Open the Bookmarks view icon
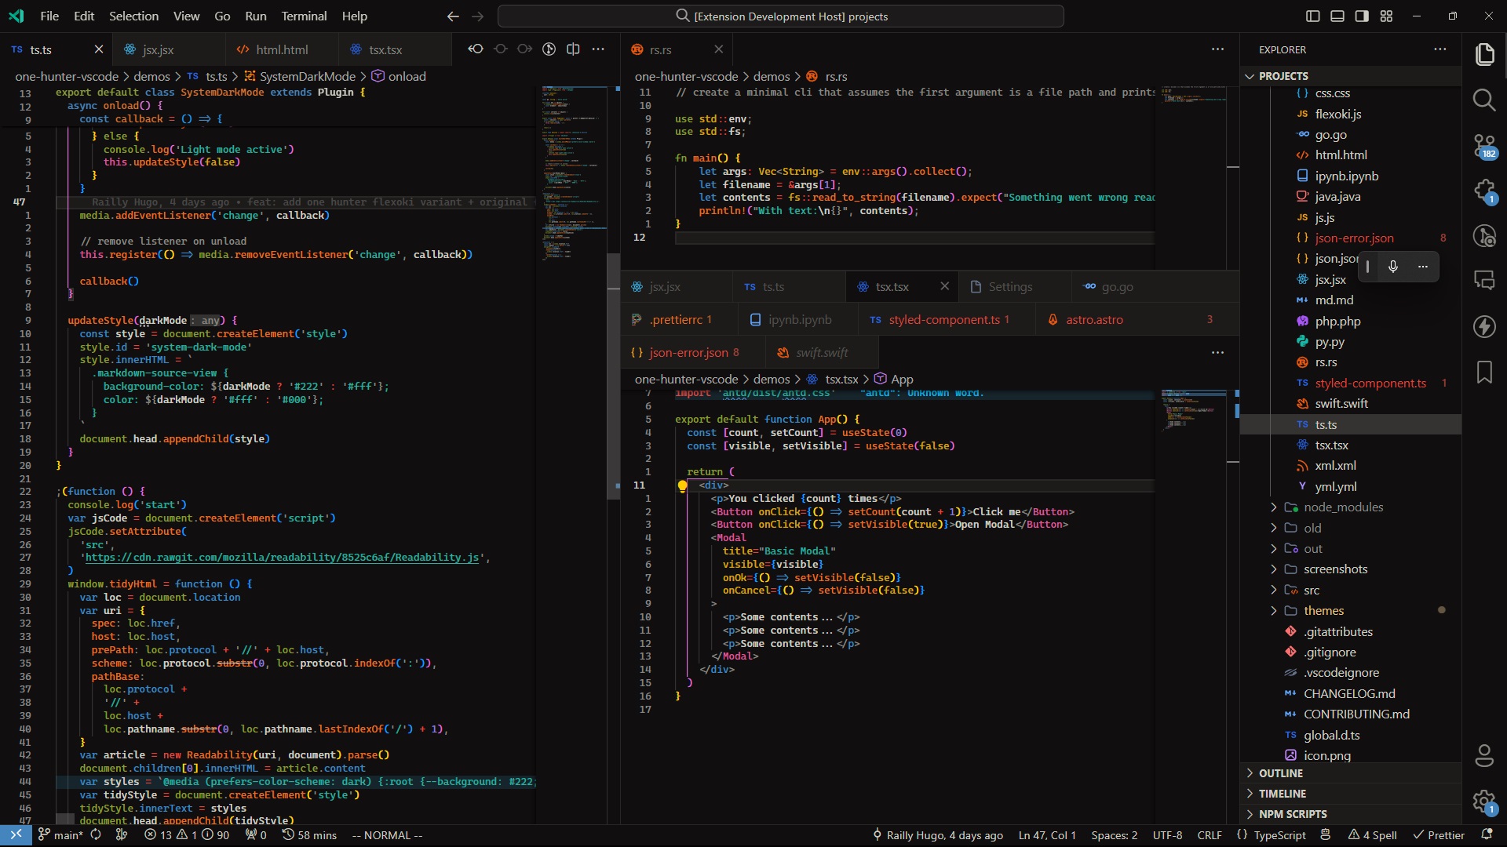The height and width of the screenshot is (847, 1507). click(x=1483, y=372)
